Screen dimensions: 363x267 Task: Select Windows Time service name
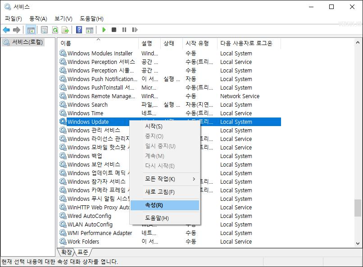pyautogui.click(x=85, y=113)
